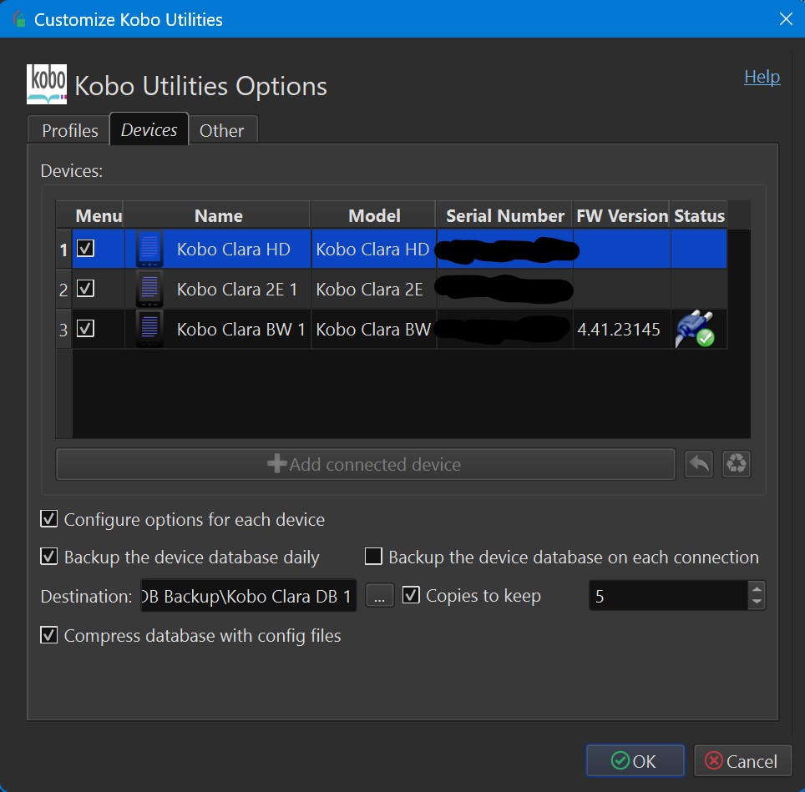The image size is (805, 792).
Task: Select row header number 3
Action: (63, 330)
